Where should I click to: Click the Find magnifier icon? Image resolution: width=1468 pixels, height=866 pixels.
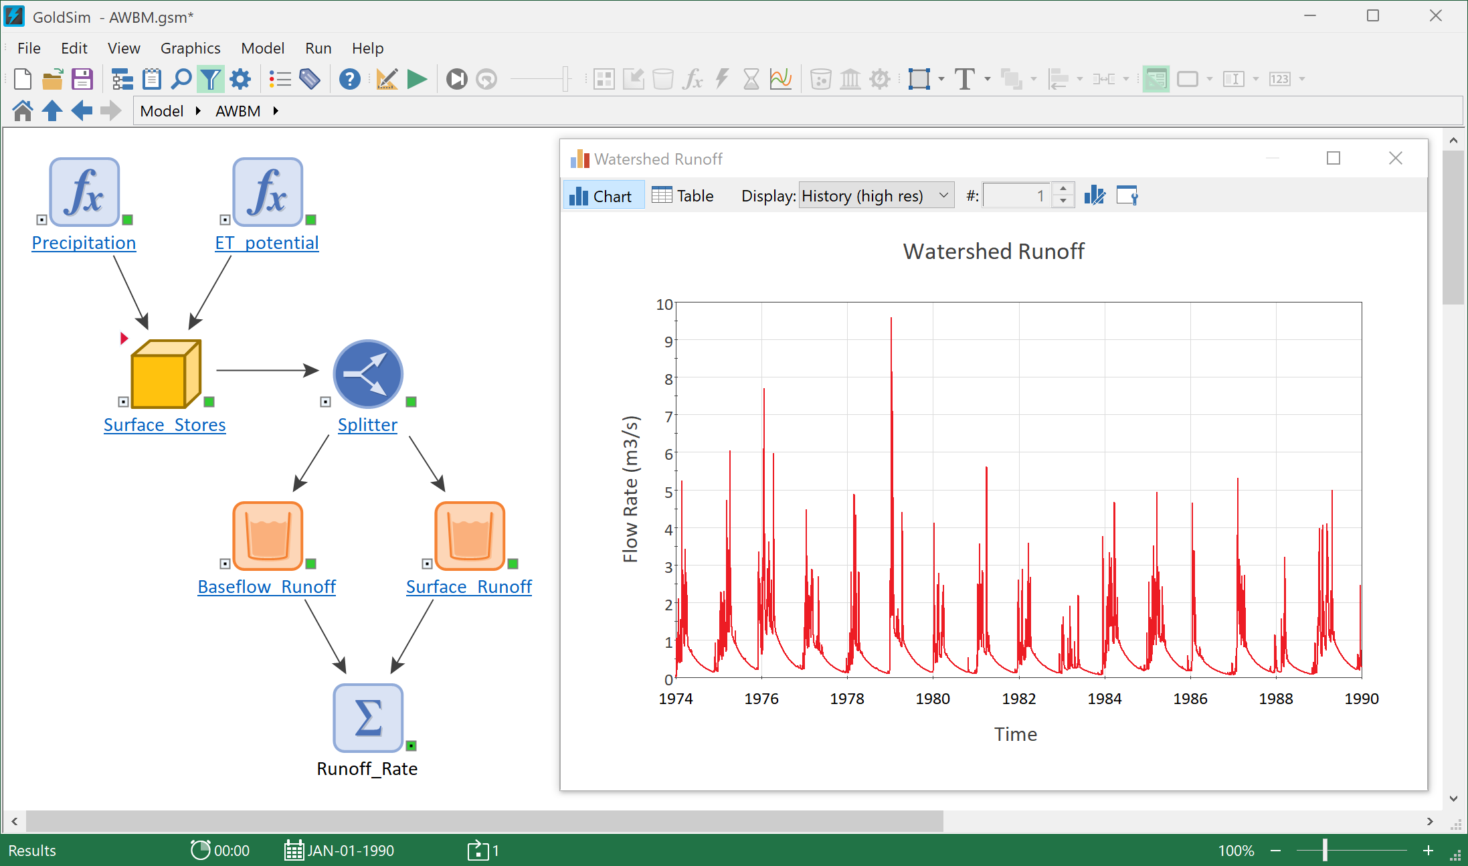click(181, 80)
